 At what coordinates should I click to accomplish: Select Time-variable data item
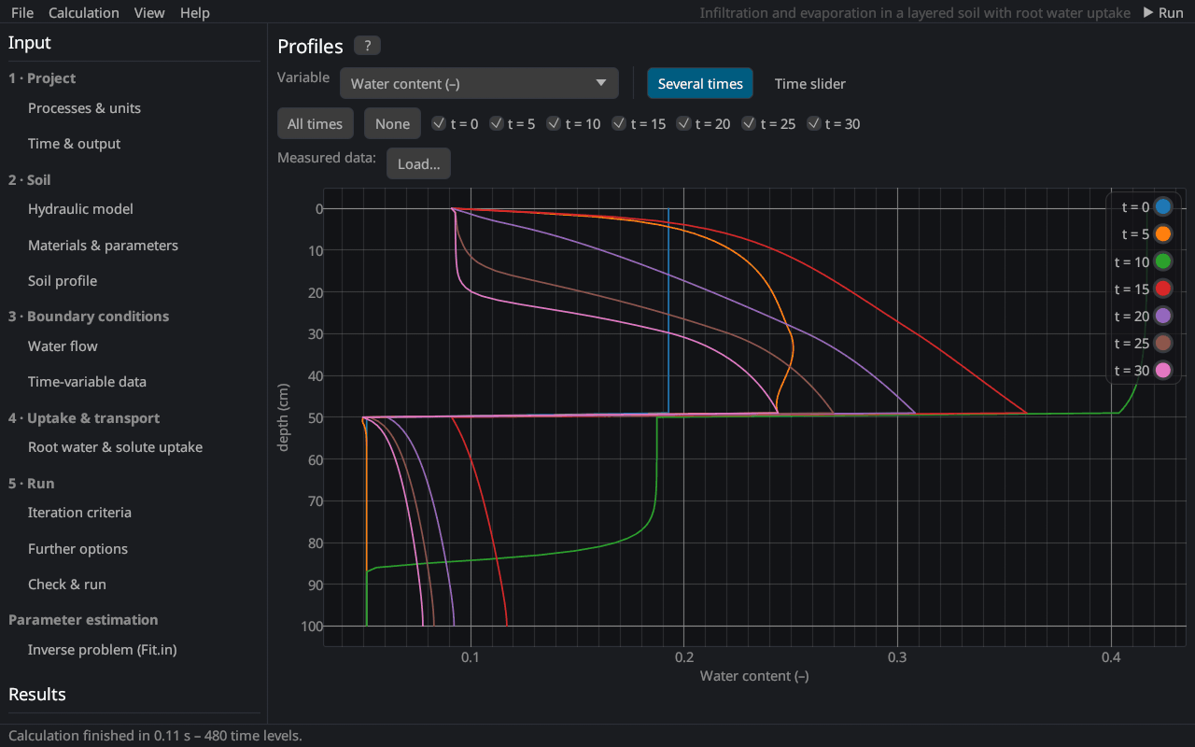[87, 381]
